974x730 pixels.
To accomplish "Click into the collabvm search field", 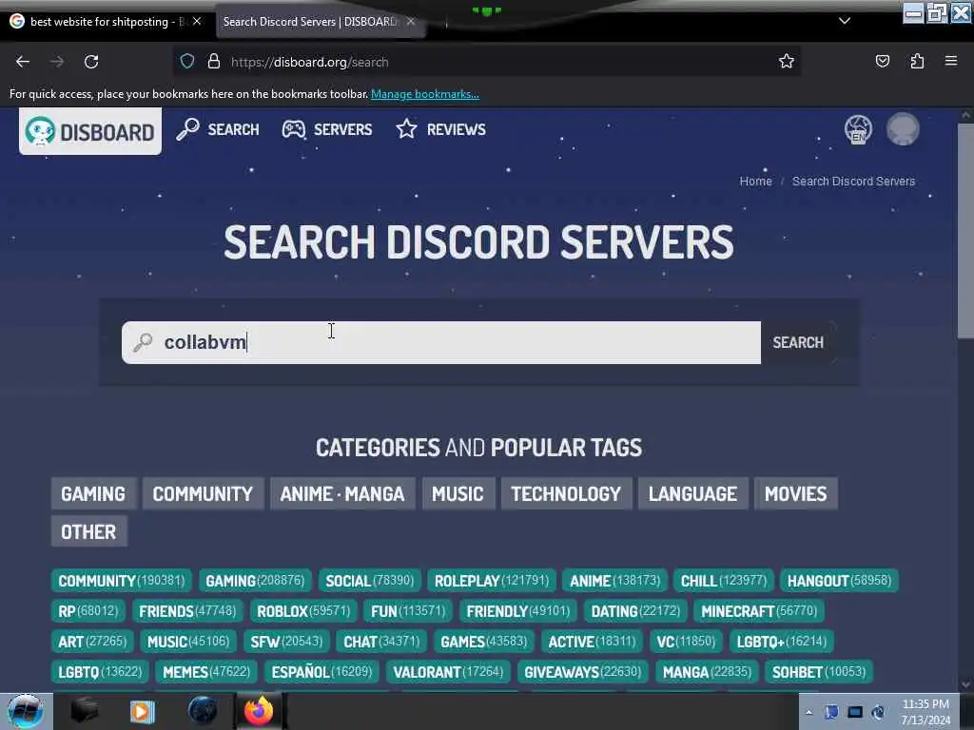I will coord(441,342).
